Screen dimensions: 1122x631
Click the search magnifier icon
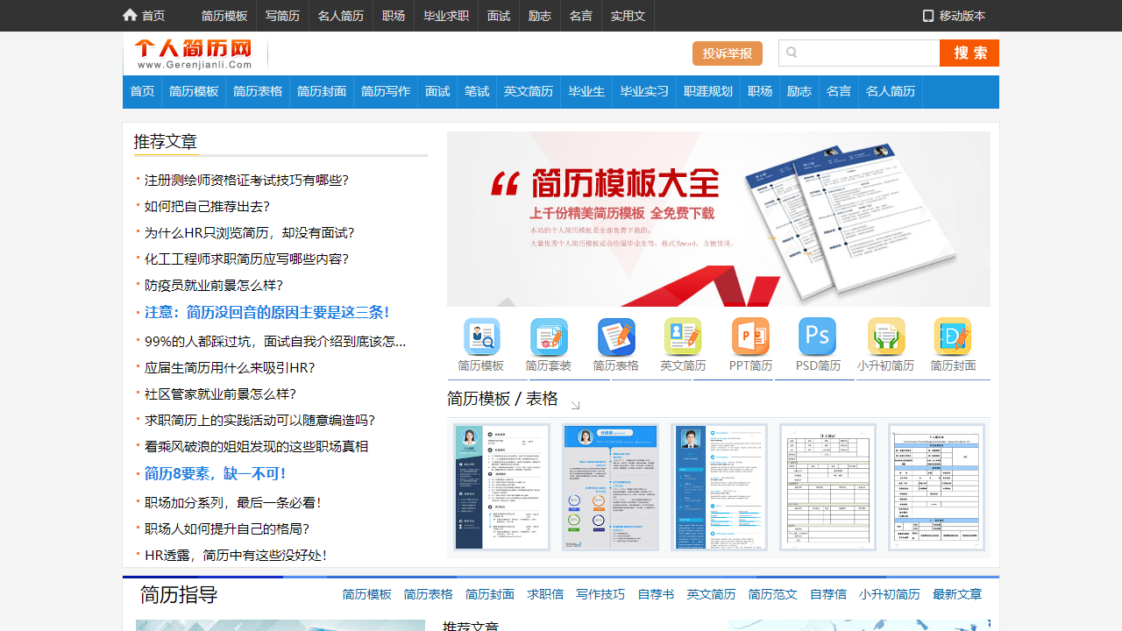click(x=792, y=53)
